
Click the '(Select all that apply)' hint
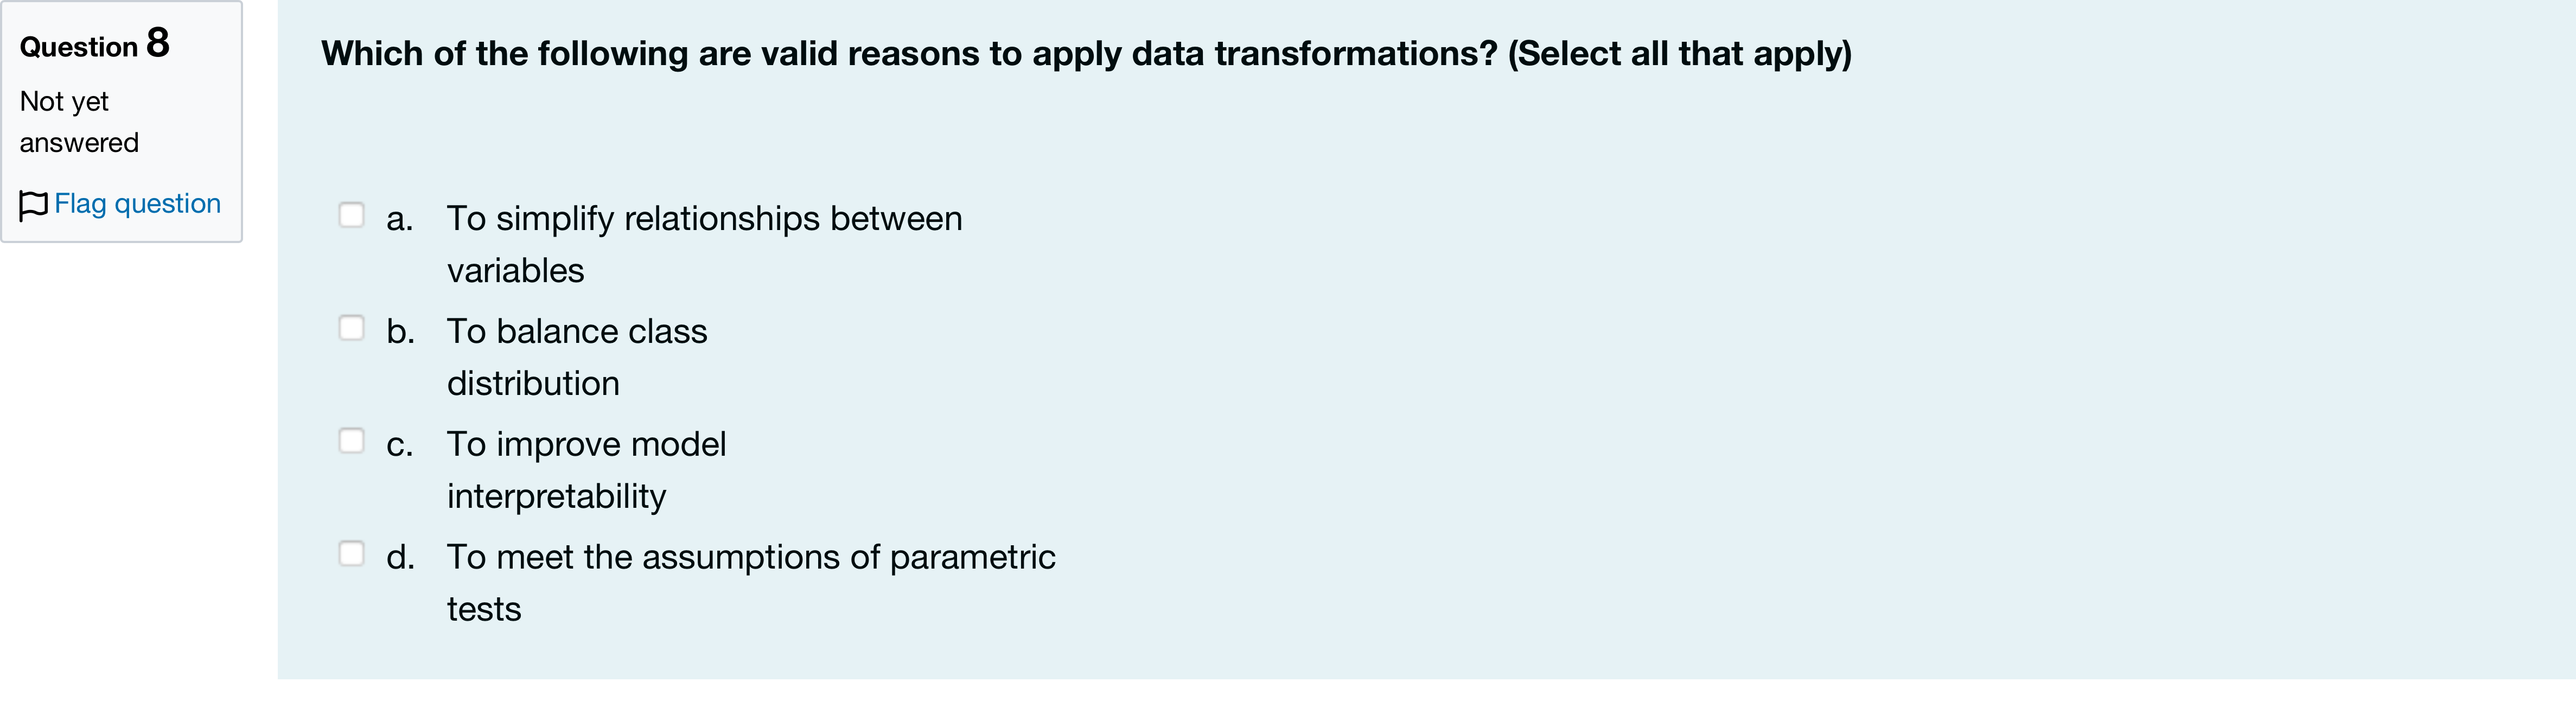point(1680,53)
